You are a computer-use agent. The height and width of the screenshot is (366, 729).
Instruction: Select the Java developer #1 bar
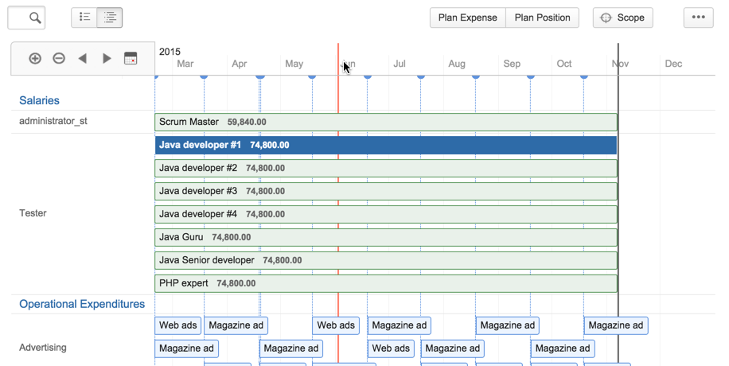coord(385,145)
